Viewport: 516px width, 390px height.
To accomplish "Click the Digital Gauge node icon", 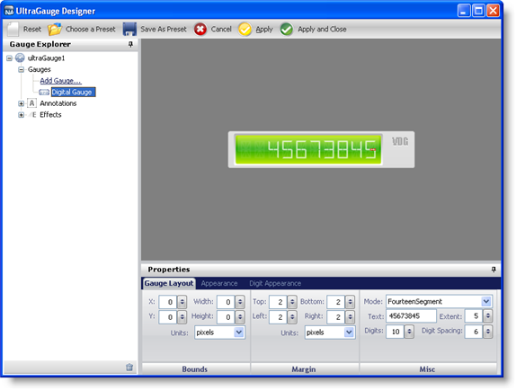I will pyautogui.click(x=44, y=92).
